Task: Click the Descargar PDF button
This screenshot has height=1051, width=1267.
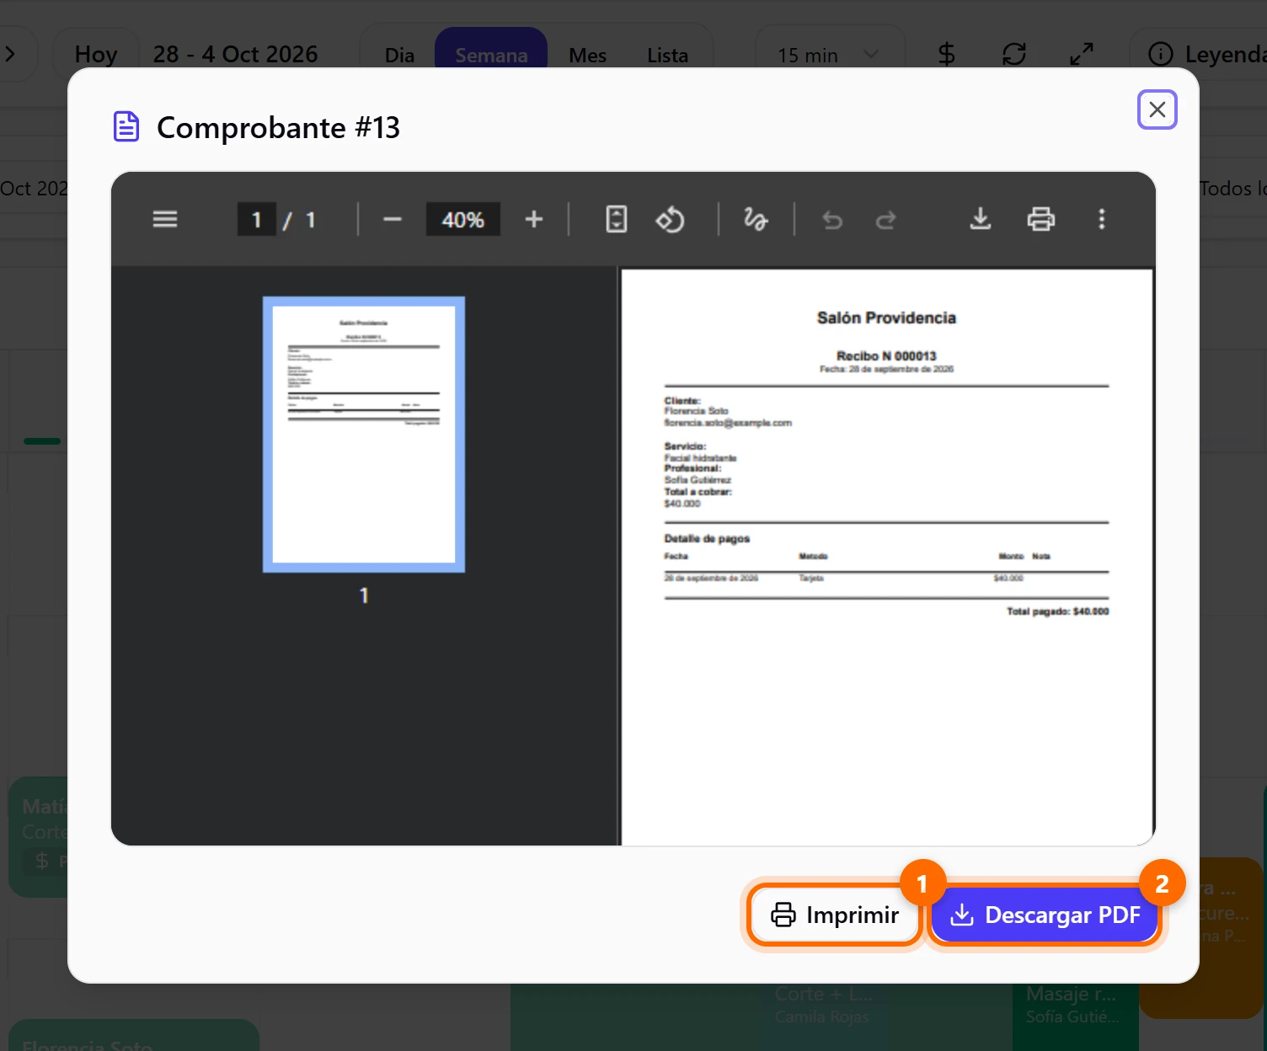Action: (1045, 915)
